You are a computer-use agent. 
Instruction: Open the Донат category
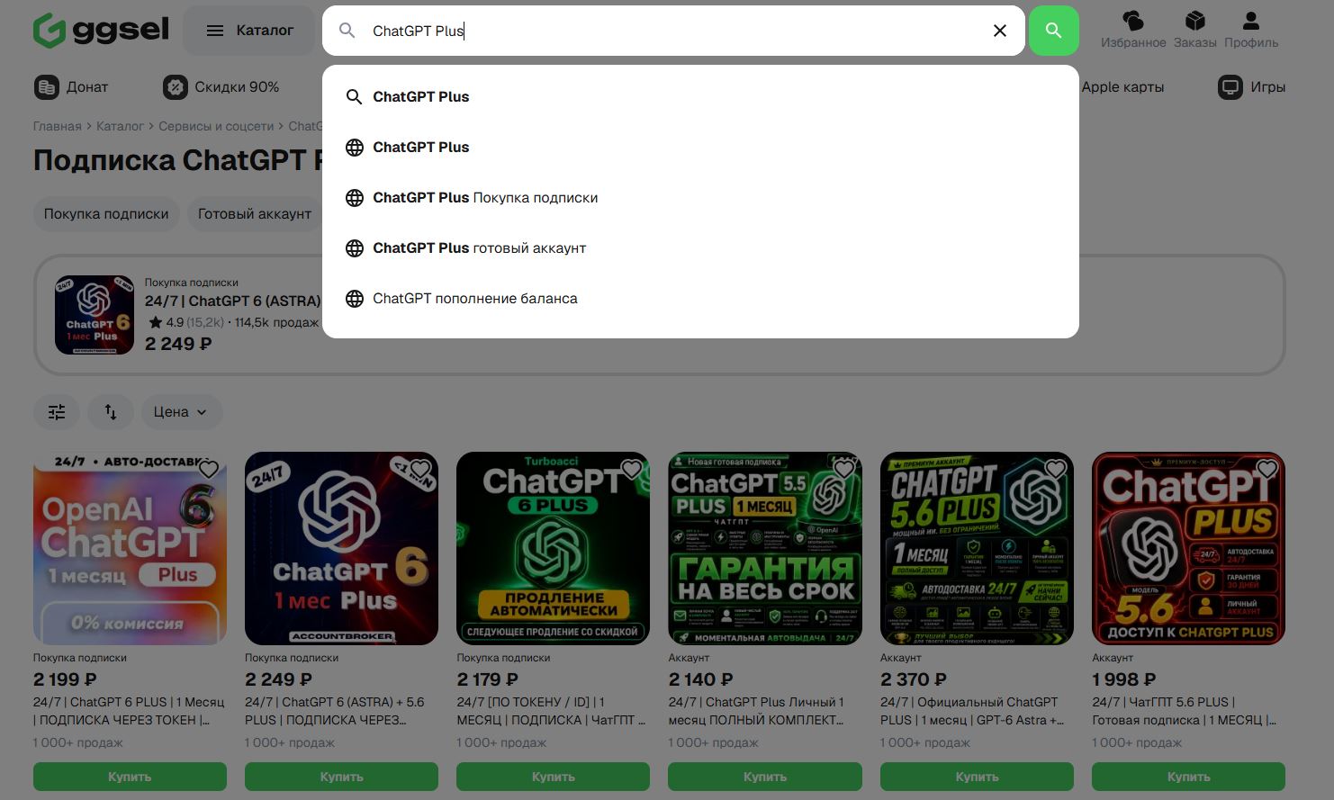(71, 87)
